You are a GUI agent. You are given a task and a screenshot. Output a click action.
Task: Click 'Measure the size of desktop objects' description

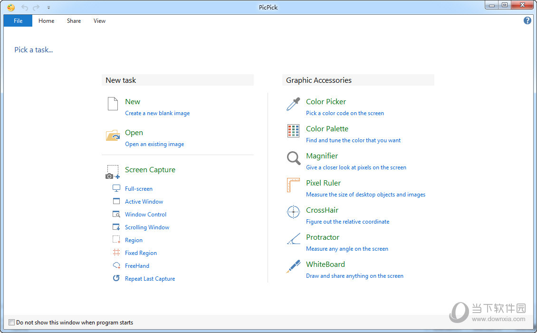[366, 195]
